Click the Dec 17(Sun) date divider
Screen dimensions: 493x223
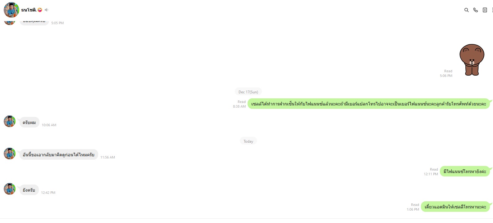[248, 92]
